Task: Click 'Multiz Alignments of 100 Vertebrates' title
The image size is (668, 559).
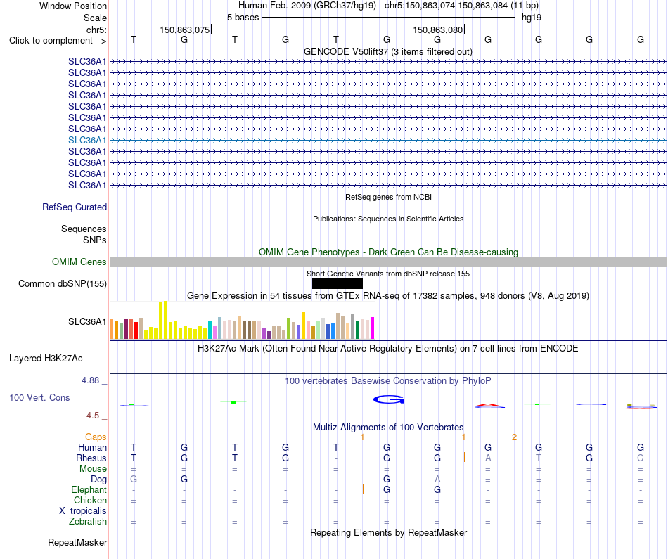Action: pos(388,427)
